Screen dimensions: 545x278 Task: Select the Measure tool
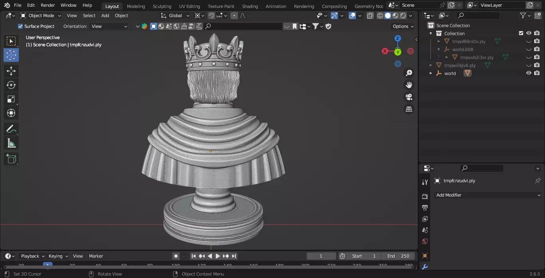[x=11, y=143]
